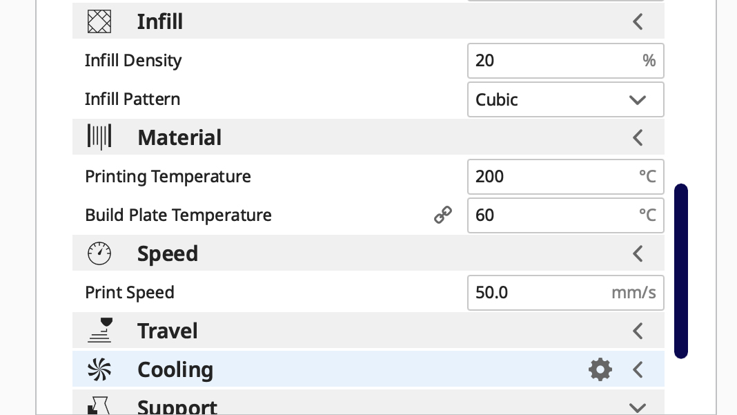Click the settings panel vertical scrollbar

click(681, 271)
